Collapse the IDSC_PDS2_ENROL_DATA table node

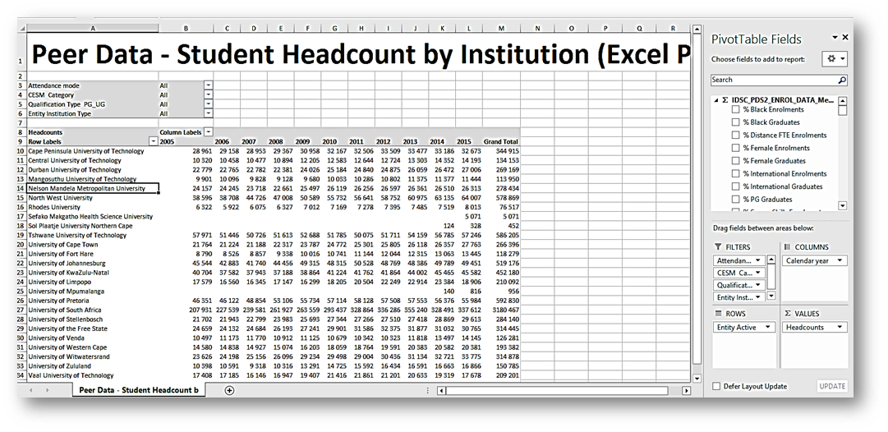click(x=717, y=99)
